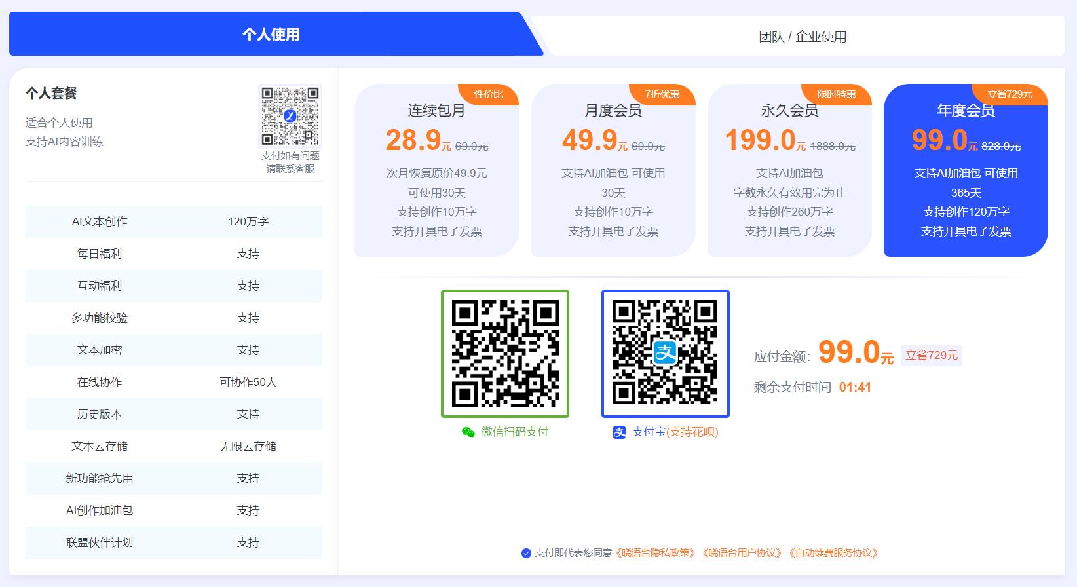Viewport: 1077px width, 587px height.
Task: Click the 限时特惠 badge on 永久会员
Action: tap(837, 94)
